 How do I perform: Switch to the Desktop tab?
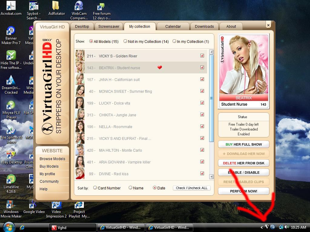(82, 27)
